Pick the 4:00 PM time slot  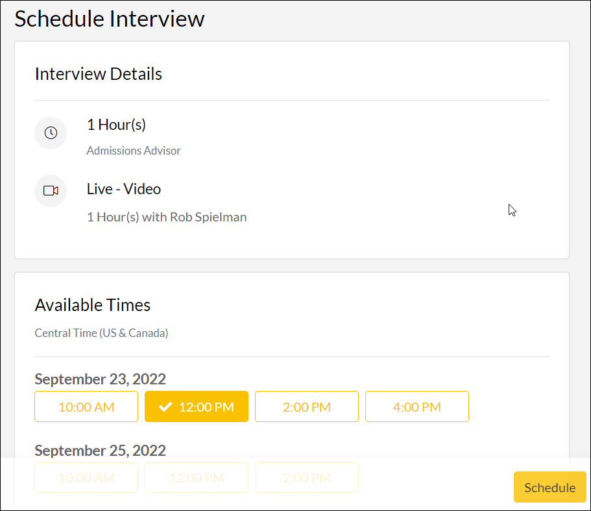coord(416,407)
